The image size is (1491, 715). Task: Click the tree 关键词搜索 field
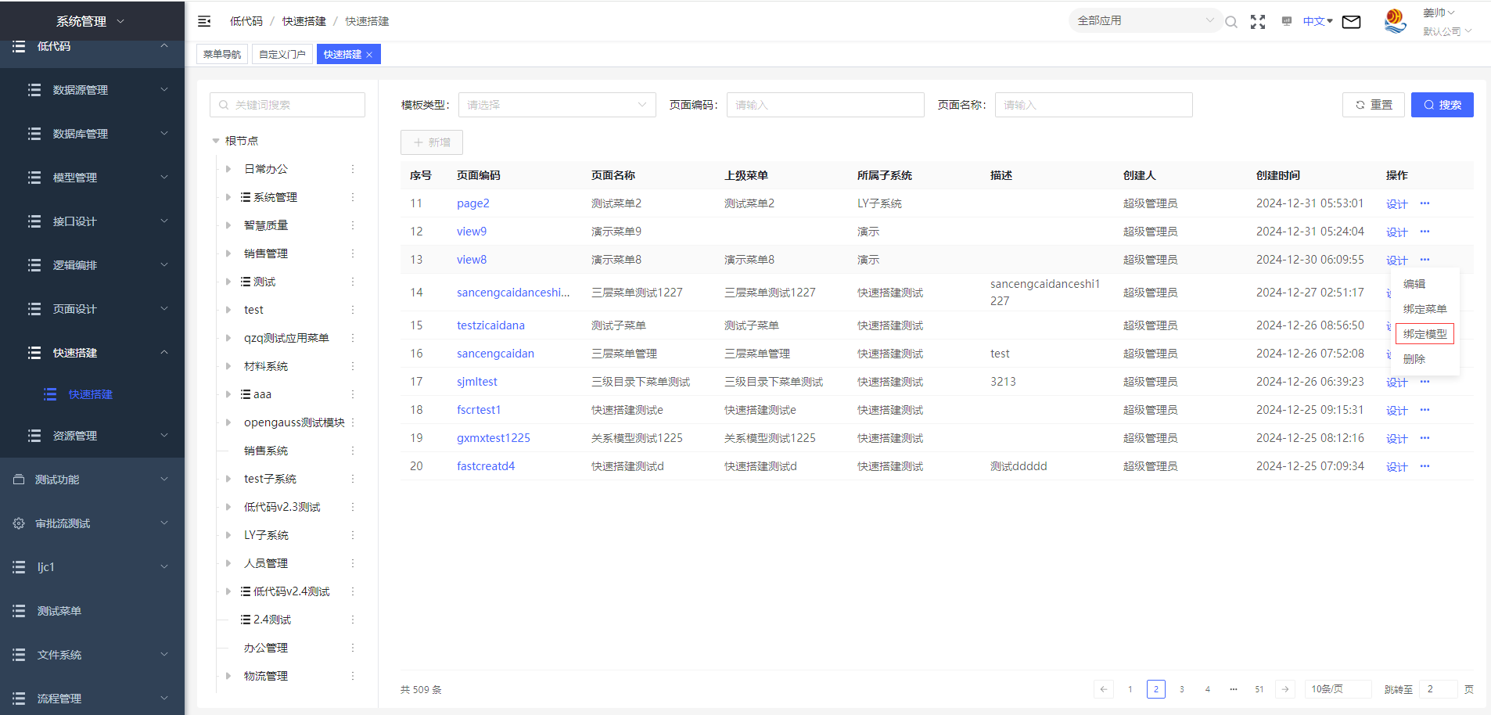coord(287,105)
